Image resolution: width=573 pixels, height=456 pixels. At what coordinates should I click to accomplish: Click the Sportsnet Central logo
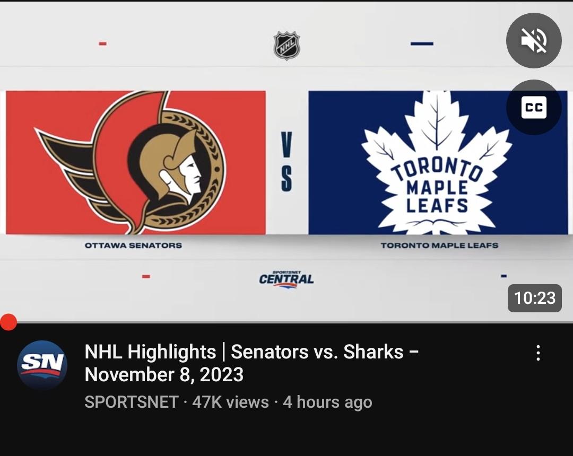(x=286, y=279)
